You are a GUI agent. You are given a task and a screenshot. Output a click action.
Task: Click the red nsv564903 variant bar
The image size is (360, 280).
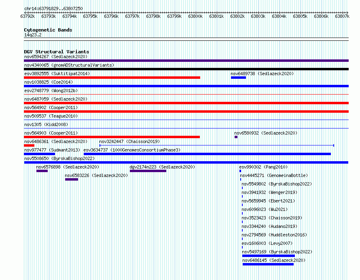[x=112, y=137]
